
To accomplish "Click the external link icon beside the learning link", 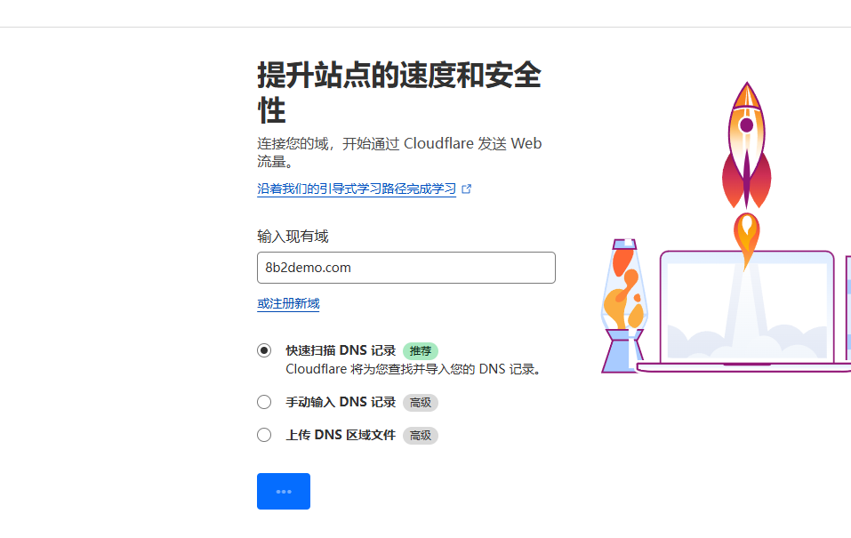I will point(467,188).
